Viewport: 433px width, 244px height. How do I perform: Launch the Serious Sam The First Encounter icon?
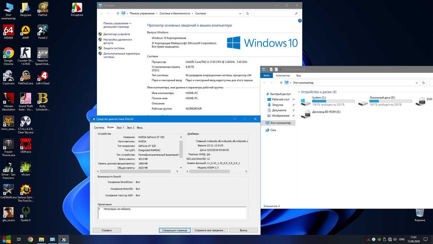[x=26, y=193]
